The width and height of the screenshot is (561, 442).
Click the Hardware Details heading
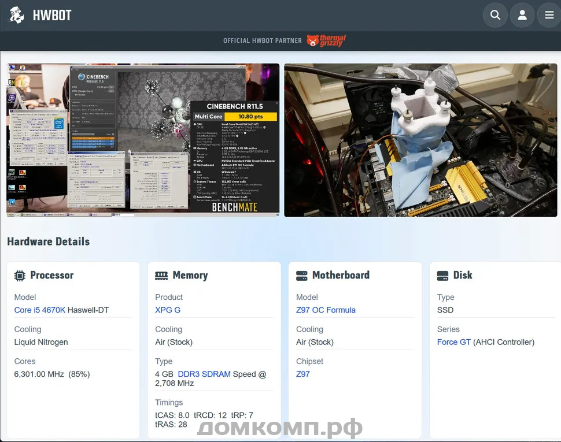(x=49, y=242)
